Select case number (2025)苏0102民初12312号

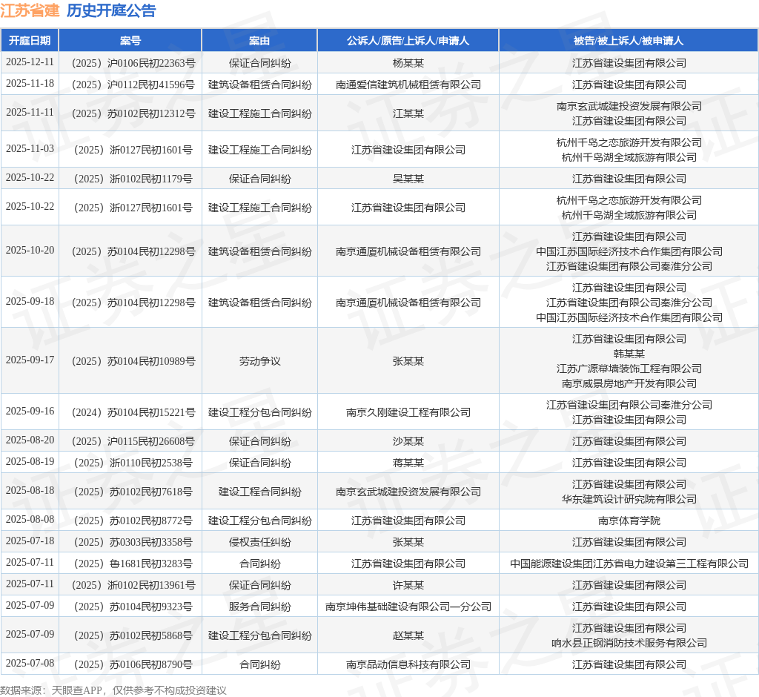click(133, 114)
